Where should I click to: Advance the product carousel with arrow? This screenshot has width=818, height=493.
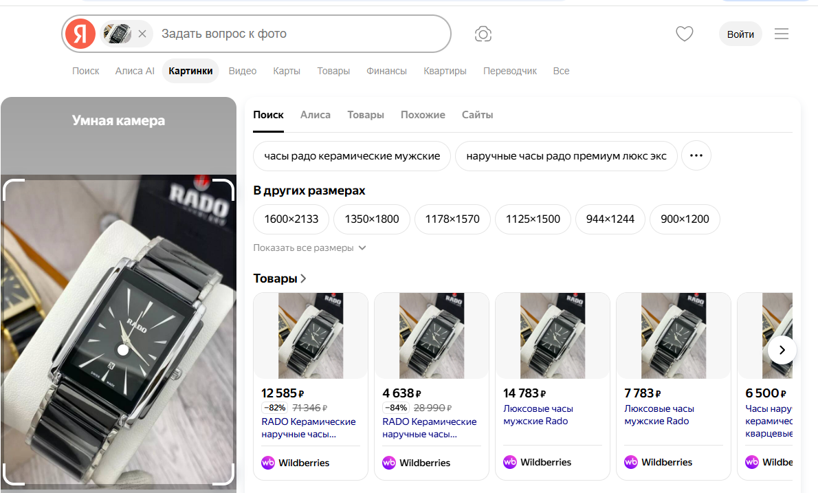(782, 350)
